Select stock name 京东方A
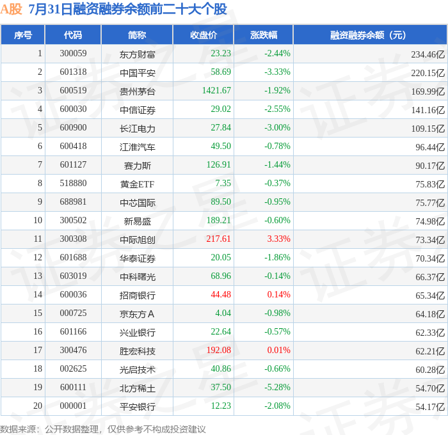The height and width of the screenshot is (435, 448). 137,314
